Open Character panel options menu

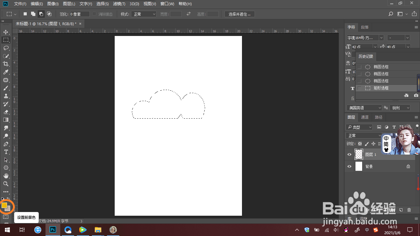pos(416,27)
